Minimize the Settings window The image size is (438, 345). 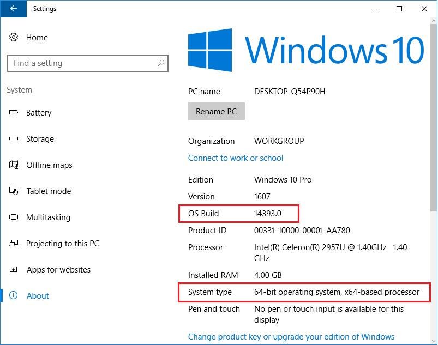click(374, 9)
